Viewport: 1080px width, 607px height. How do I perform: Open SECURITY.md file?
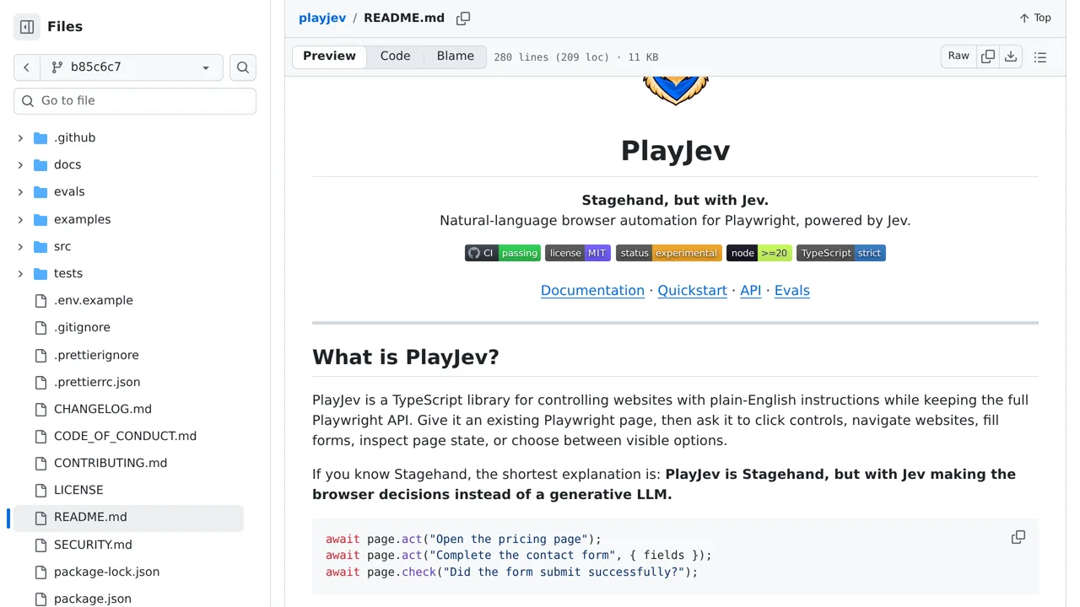point(93,545)
